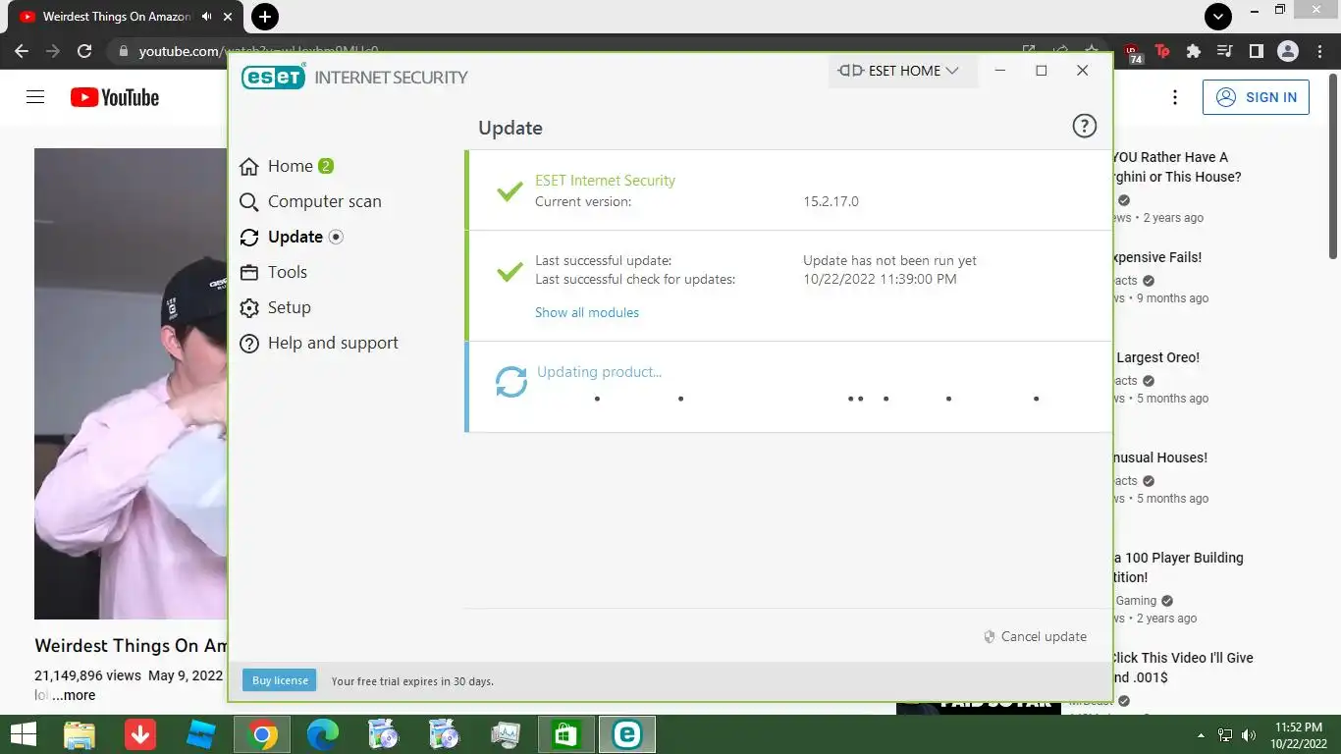The image size is (1341, 754).
Task: Click the checkmark beside Last successful update
Action: point(510,270)
